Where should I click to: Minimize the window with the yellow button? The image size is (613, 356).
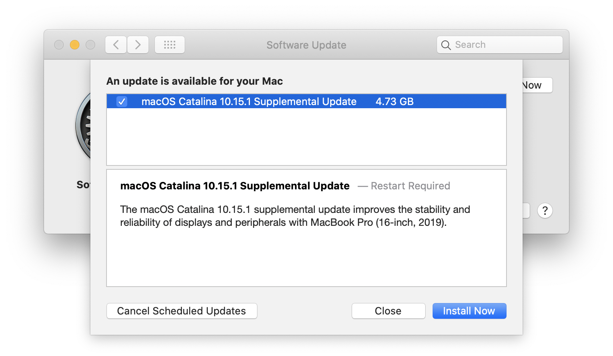75,45
